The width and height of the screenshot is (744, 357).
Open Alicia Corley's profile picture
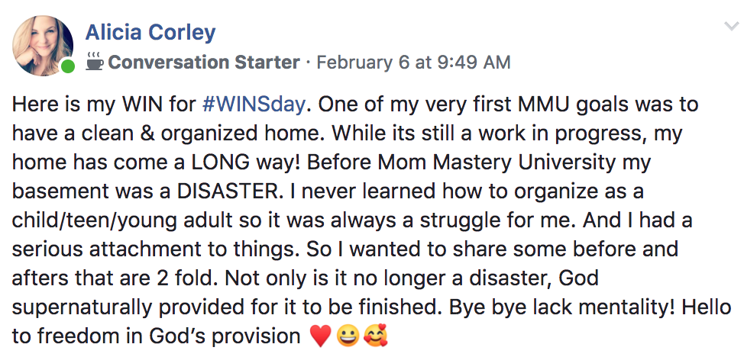[x=43, y=46]
